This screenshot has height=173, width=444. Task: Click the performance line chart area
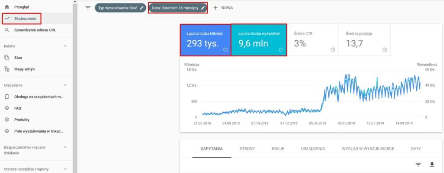pos(311,93)
